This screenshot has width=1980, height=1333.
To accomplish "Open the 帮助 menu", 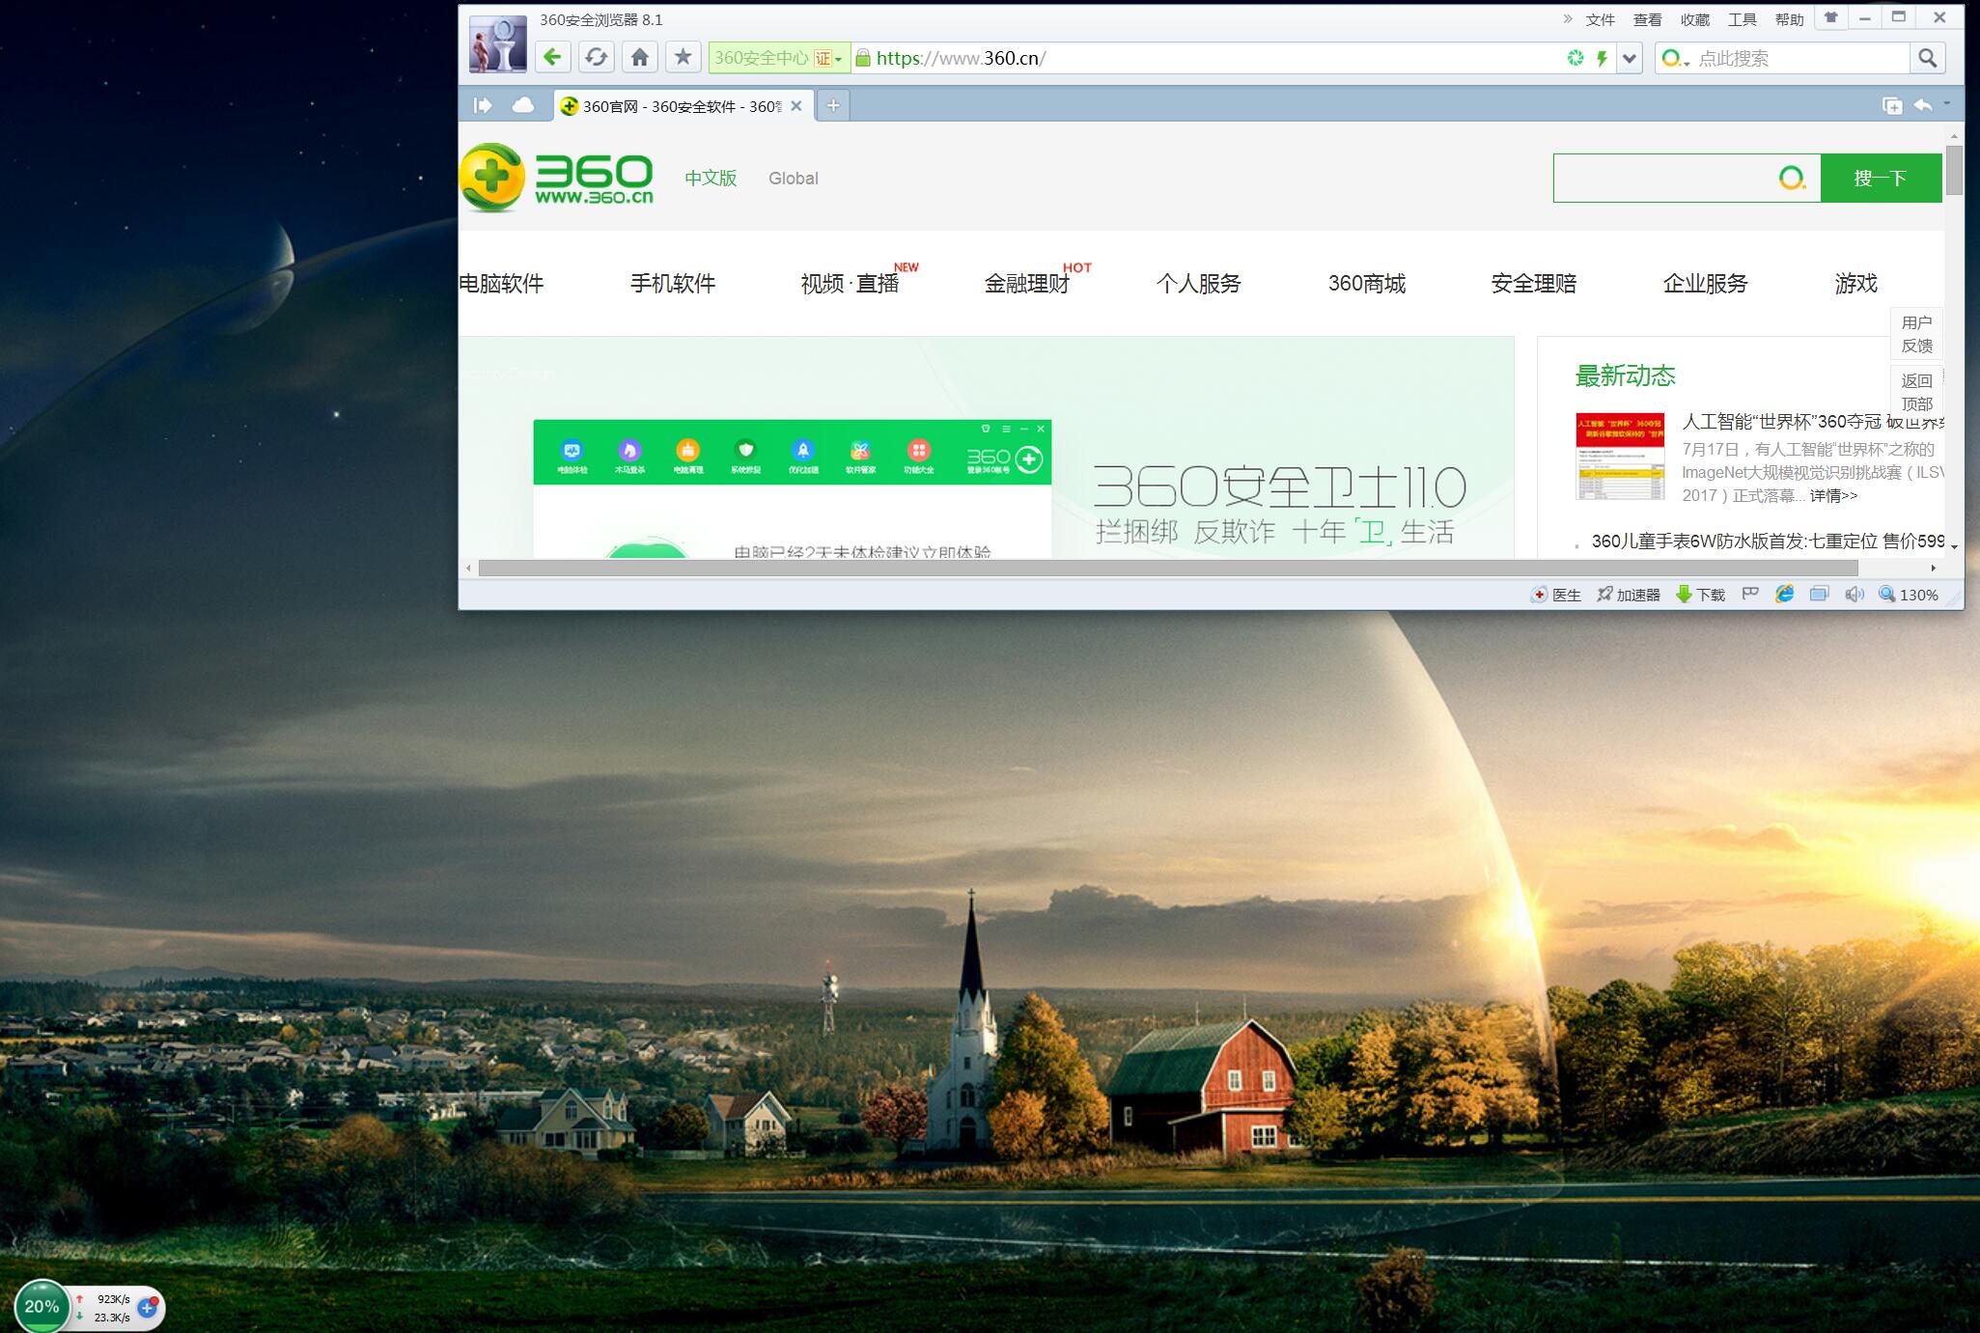I will coord(1789,19).
